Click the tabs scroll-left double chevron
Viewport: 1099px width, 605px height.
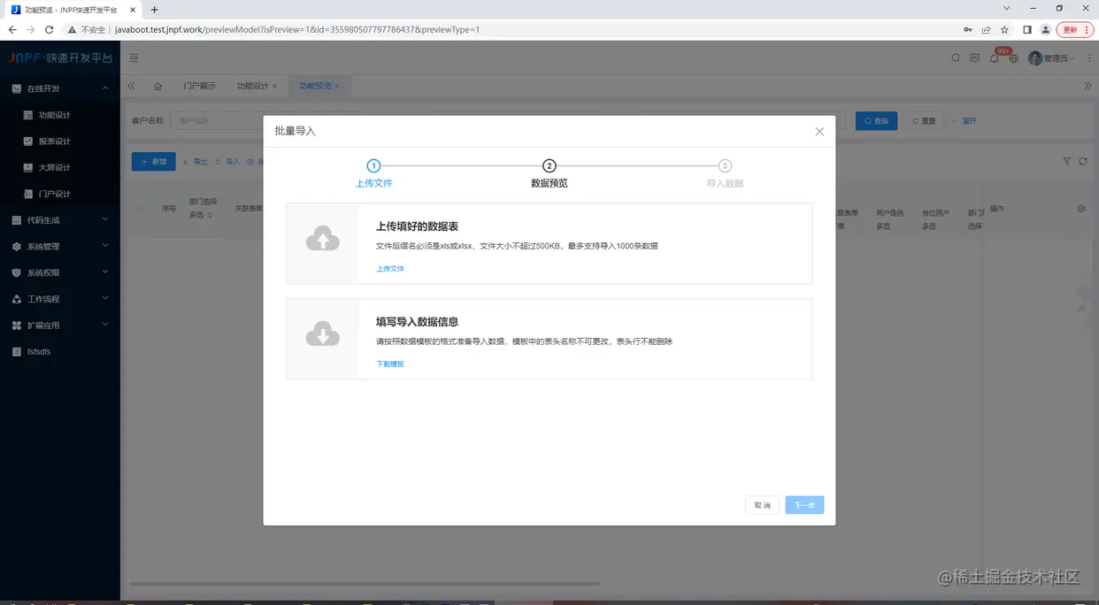coord(132,86)
